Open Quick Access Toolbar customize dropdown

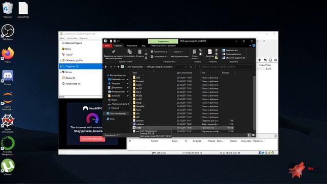point(118,41)
